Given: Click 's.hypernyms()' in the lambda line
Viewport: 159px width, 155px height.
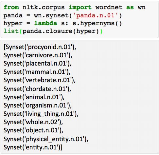Looking at the screenshot, I should click(x=97, y=24).
